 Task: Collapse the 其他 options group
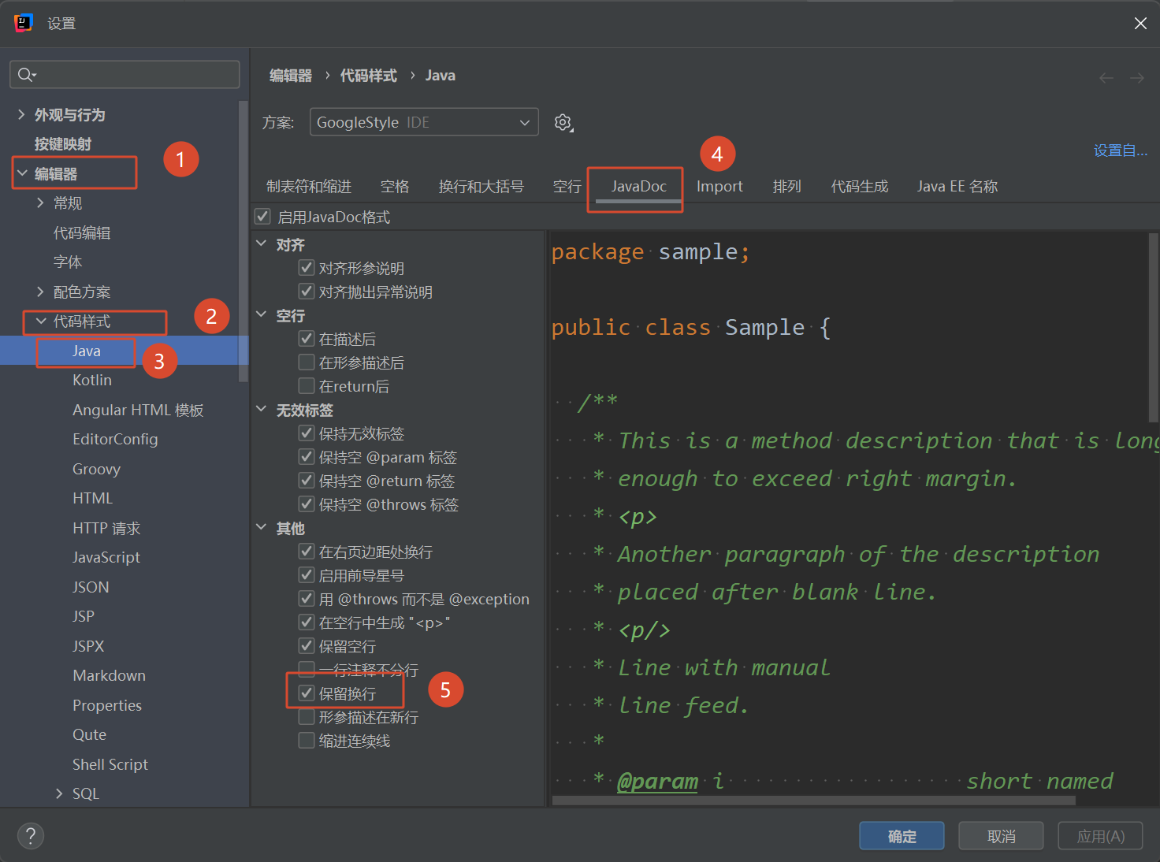[x=262, y=527]
